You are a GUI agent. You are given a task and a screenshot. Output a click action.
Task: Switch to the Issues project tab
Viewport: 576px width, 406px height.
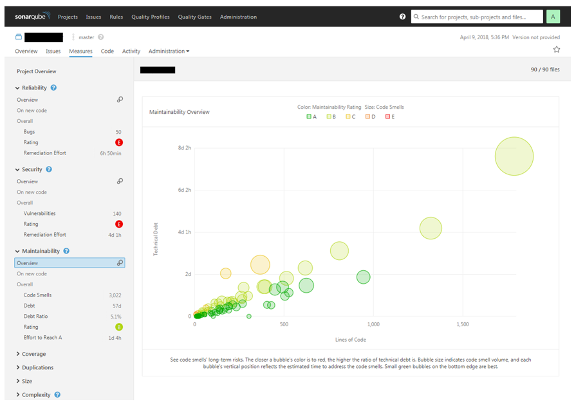(x=53, y=51)
